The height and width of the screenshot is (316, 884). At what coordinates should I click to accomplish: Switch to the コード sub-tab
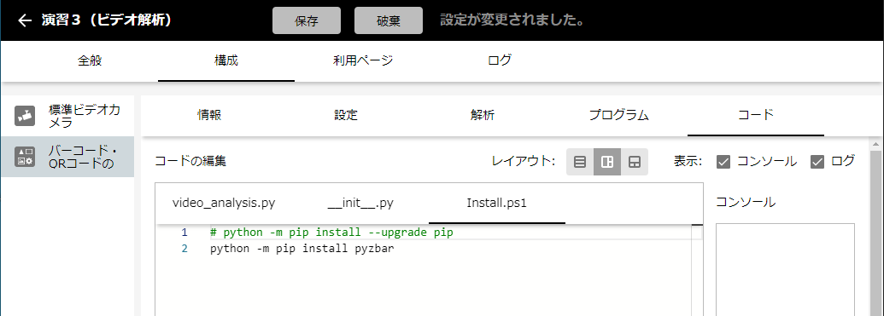pyautogui.click(x=756, y=115)
